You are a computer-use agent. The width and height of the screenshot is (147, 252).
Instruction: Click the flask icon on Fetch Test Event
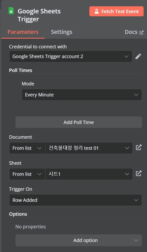(x=97, y=11)
